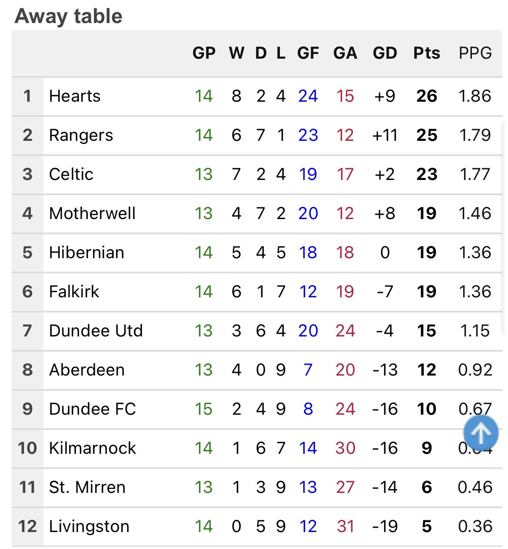
Task: Select the GF column header
Action: (x=308, y=53)
